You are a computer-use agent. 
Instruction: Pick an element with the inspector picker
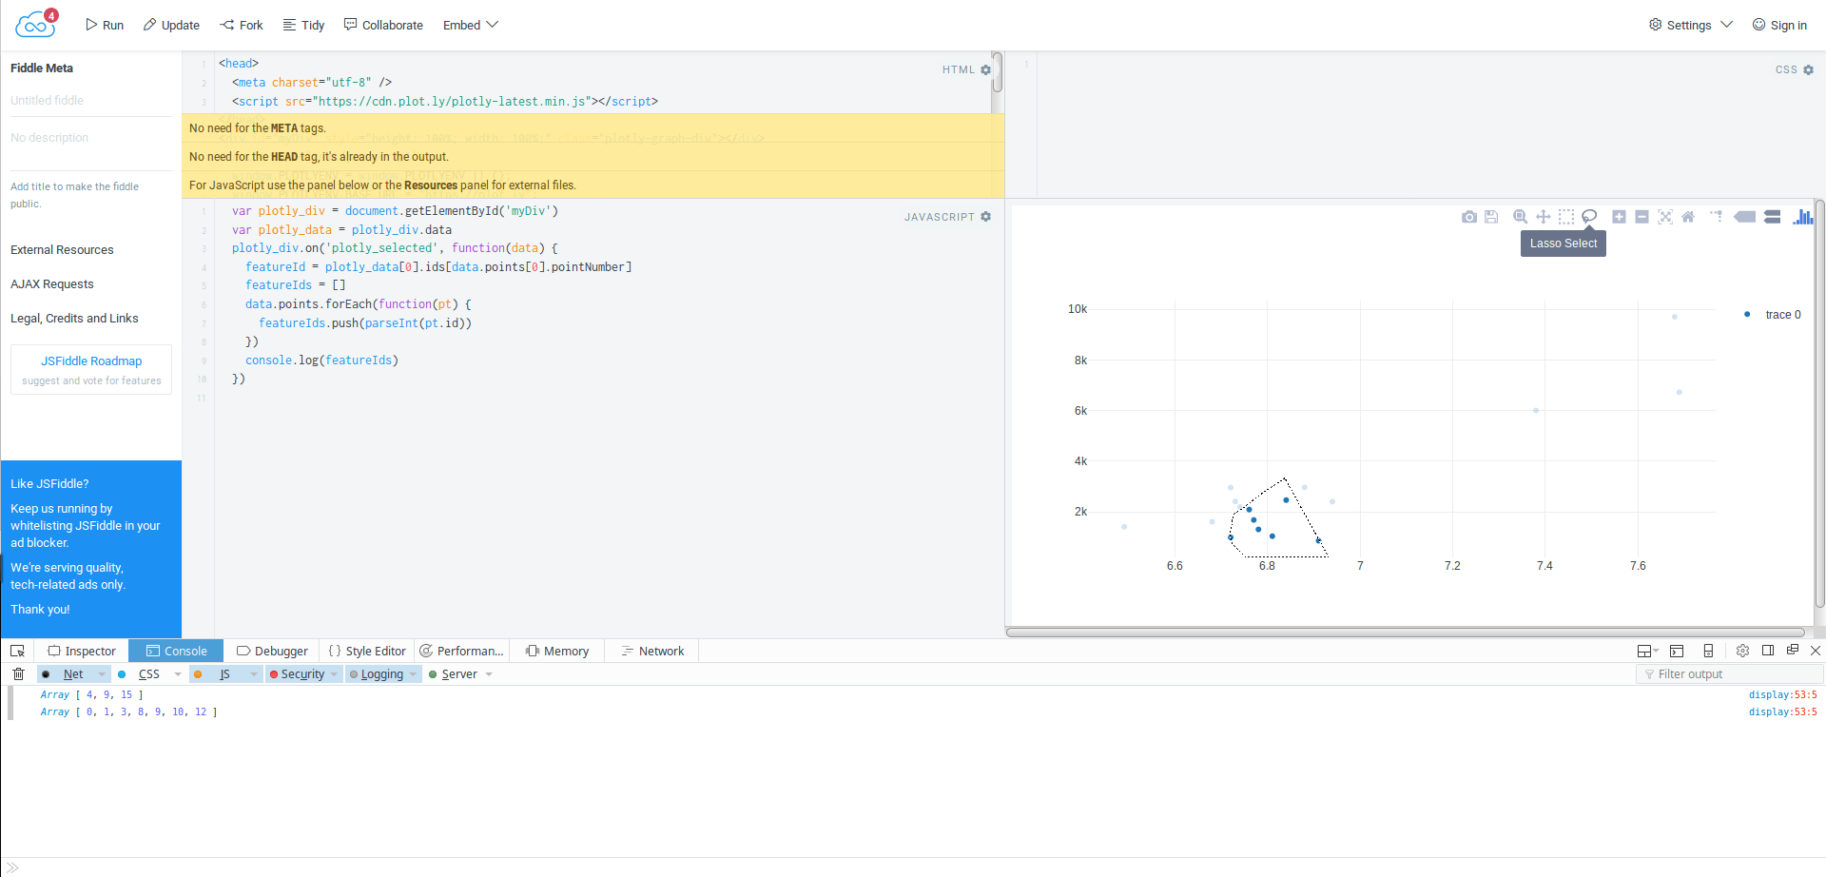point(17,651)
